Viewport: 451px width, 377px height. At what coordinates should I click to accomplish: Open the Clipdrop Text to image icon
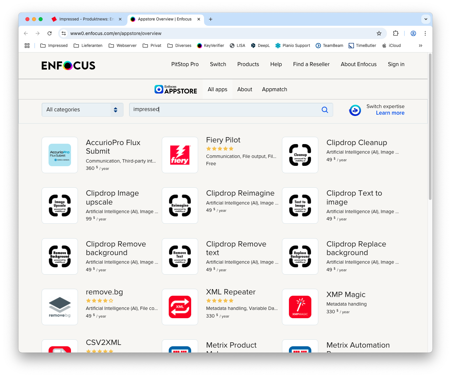click(300, 205)
